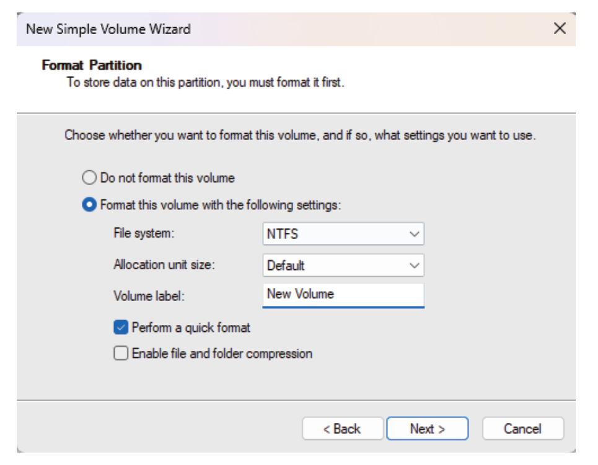Select 'Format this volume with the following settings' radio
This screenshot has width=598, height=465.
[x=90, y=205]
